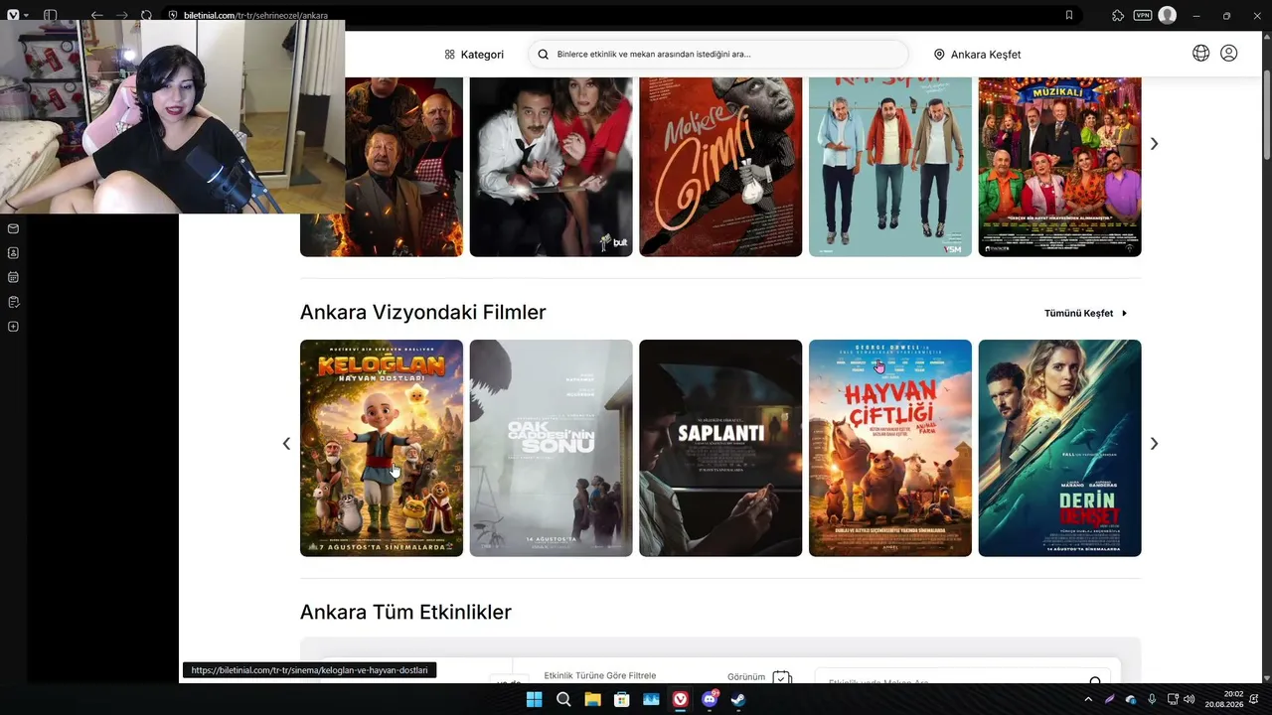This screenshot has width=1272, height=715.
Task: Open the Kategori menu
Action: tap(474, 55)
